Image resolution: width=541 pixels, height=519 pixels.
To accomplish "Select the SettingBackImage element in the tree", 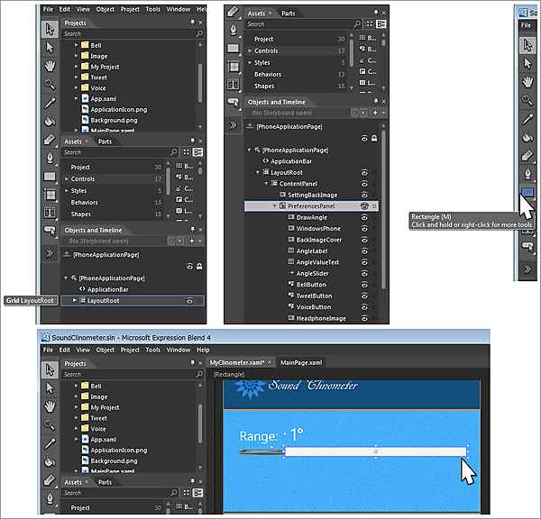I will click(313, 195).
